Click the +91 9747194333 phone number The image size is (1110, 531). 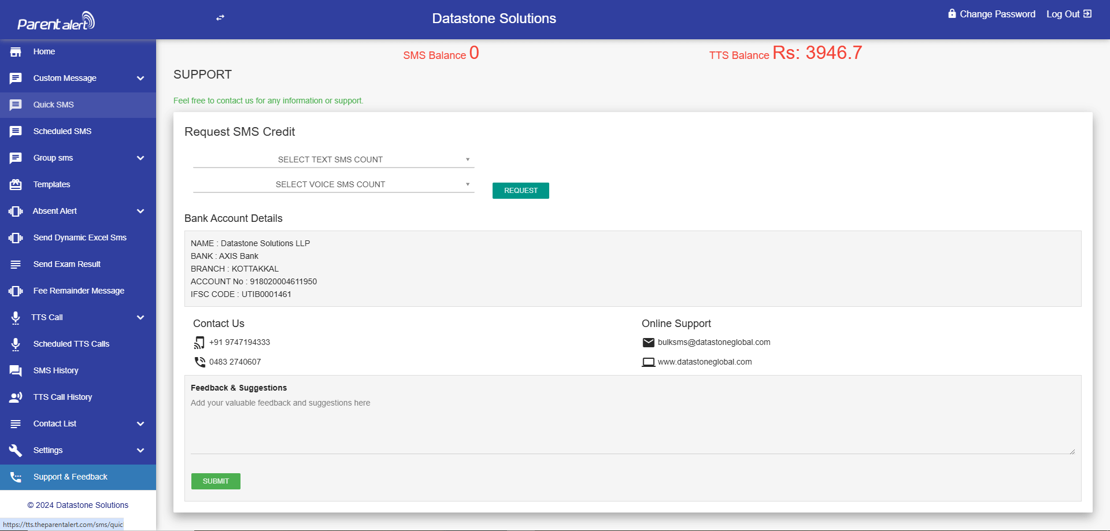239,343
